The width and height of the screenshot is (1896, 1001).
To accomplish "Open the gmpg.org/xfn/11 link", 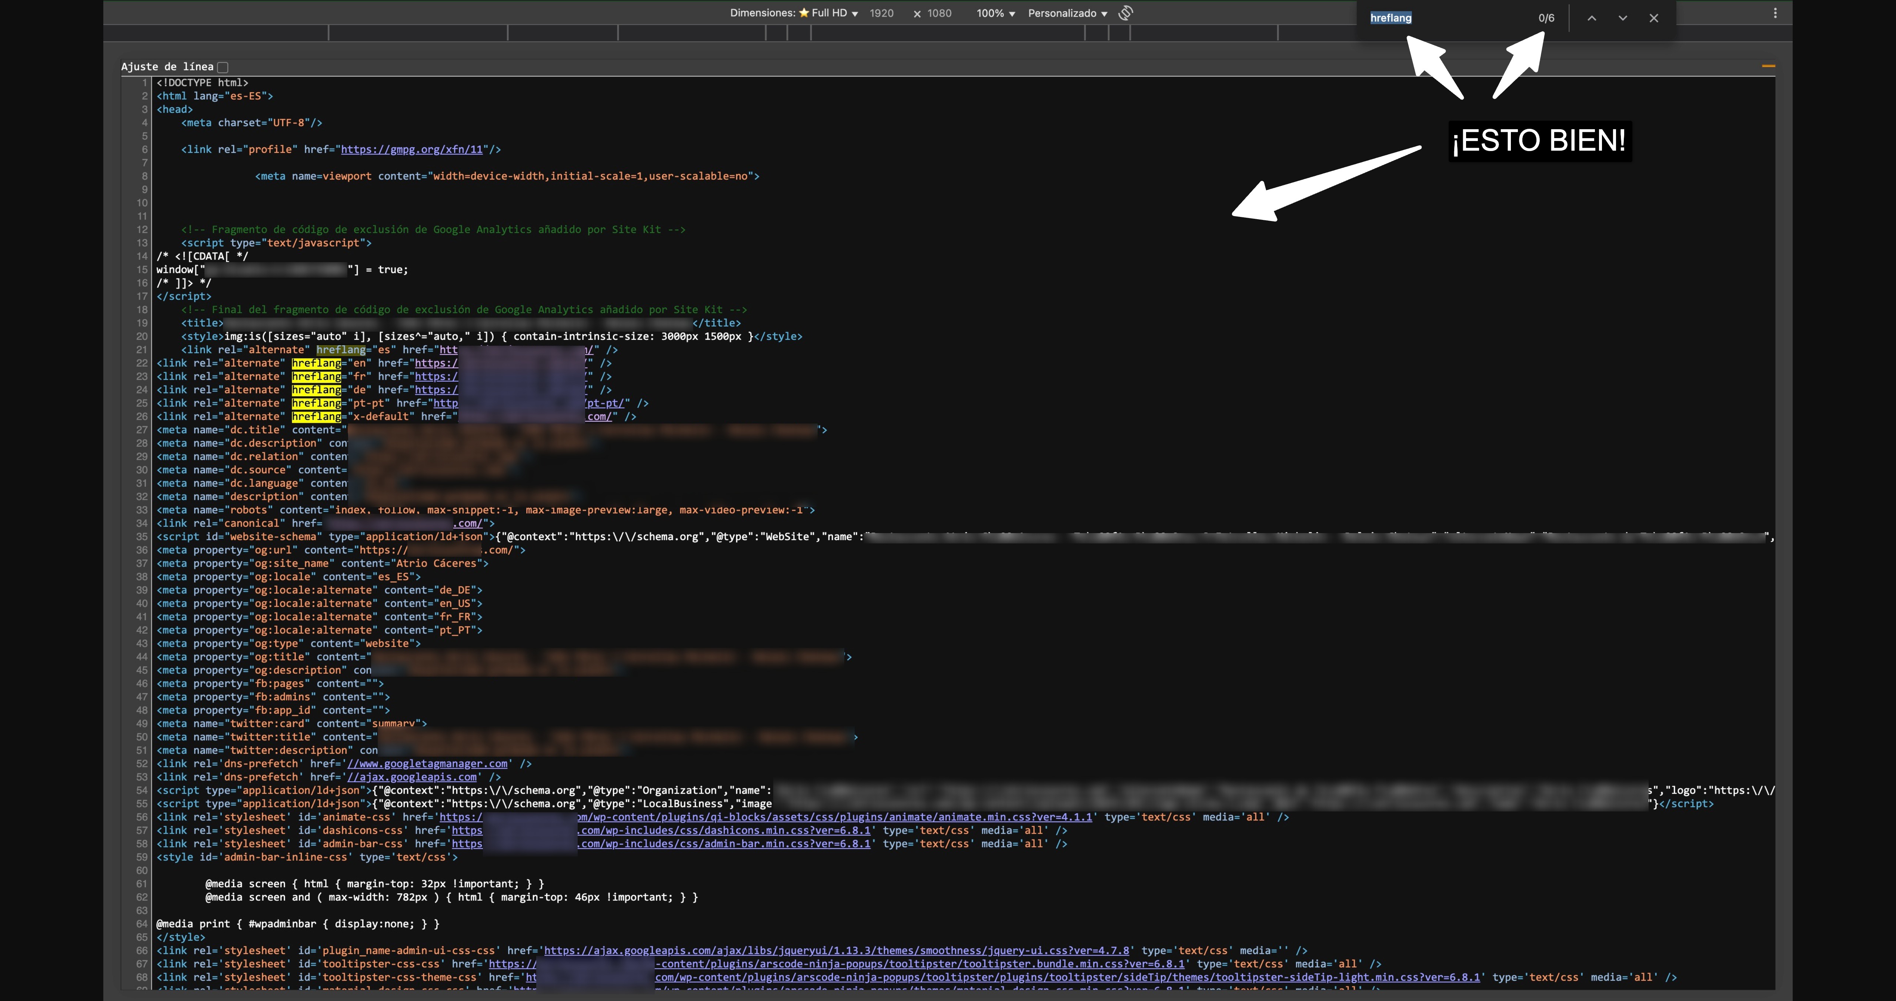I will (x=411, y=150).
